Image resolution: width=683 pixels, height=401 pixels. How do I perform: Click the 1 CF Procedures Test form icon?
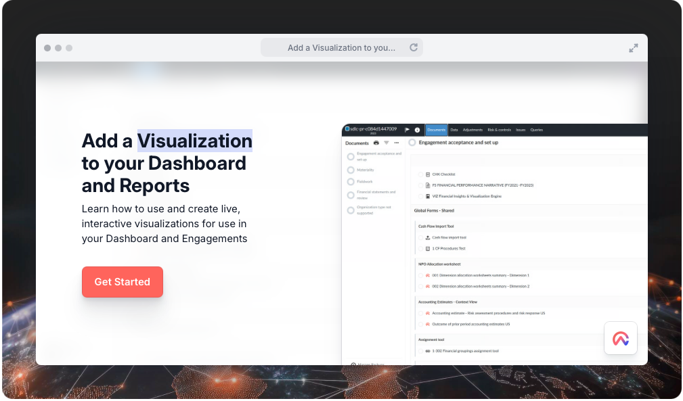point(428,249)
